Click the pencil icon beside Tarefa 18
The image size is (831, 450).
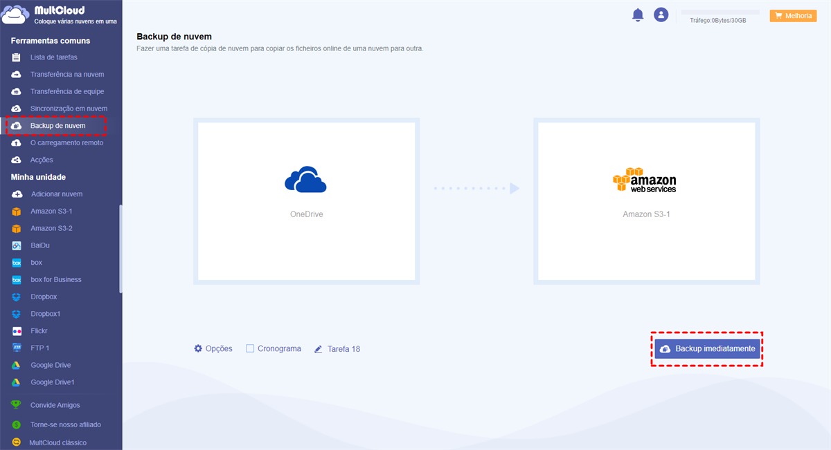pos(319,349)
